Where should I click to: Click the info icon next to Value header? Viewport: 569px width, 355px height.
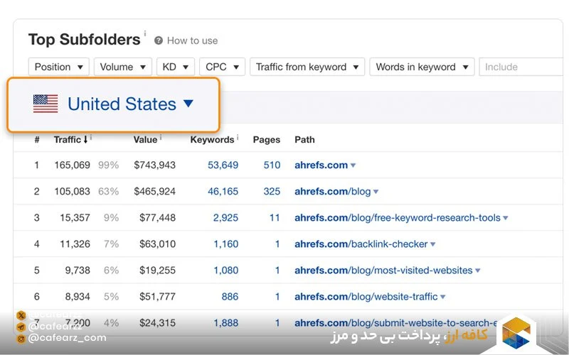pos(161,137)
